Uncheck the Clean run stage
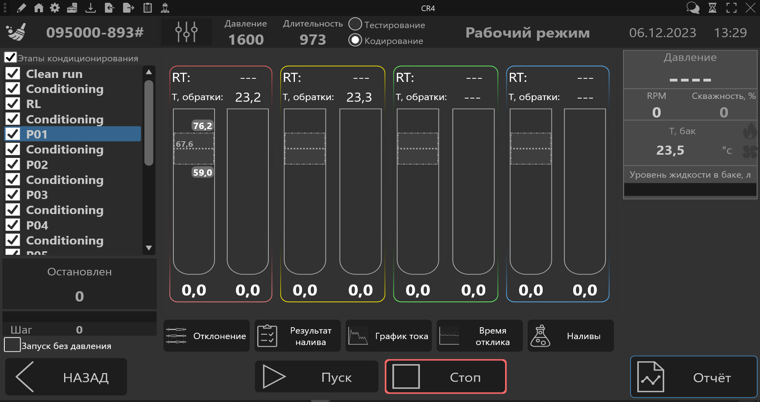This screenshot has width=760, height=402. 13,74
